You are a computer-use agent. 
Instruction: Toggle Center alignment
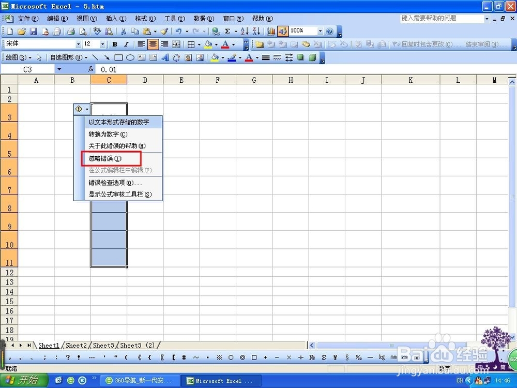pyautogui.click(x=153, y=44)
